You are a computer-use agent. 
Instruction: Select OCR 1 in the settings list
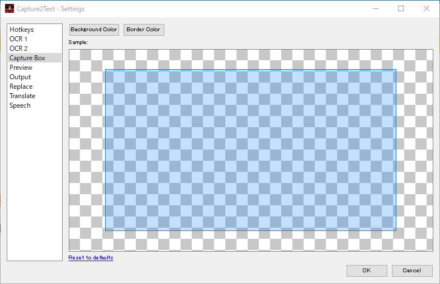point(18,39)
